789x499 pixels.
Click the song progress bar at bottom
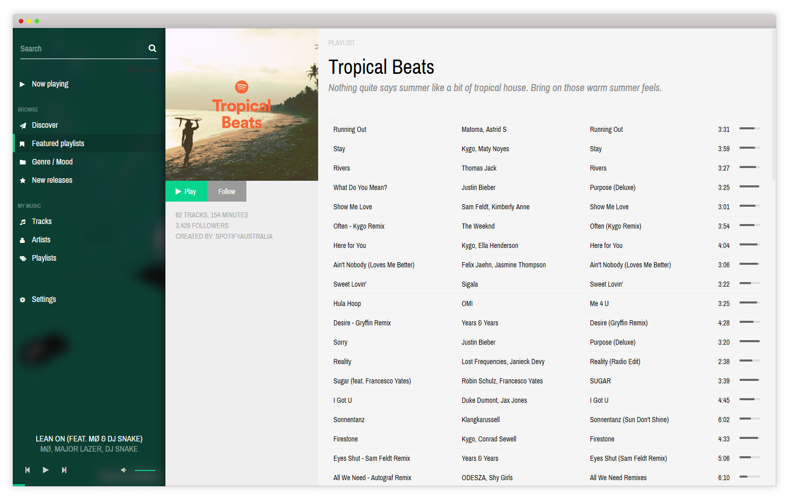pos(89,485)
